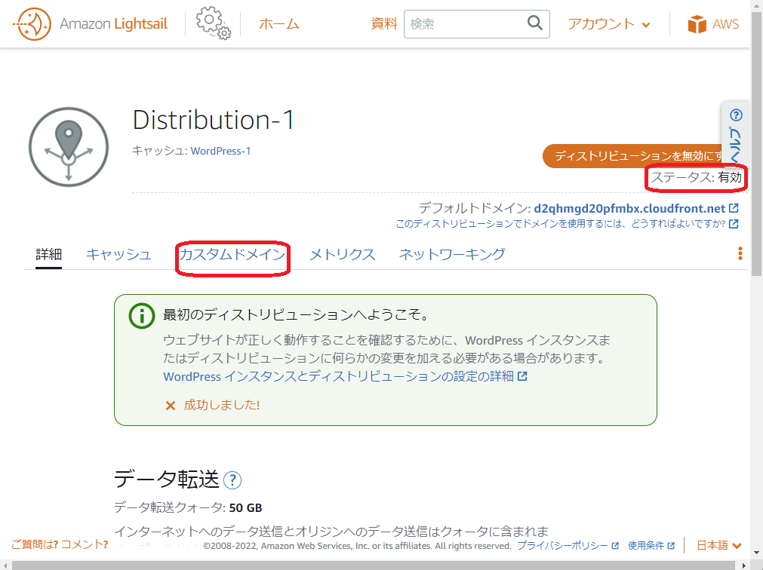Click the Distribution-1 title text
Viewport: 763px width, 570px height.
213,120
